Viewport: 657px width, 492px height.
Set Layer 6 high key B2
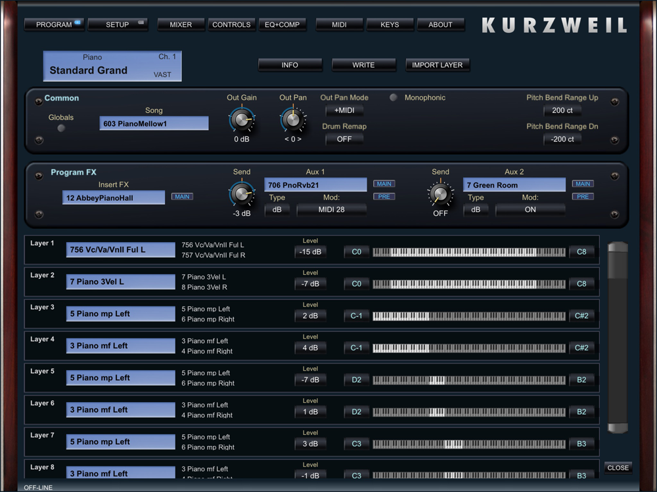coord(581,412)
